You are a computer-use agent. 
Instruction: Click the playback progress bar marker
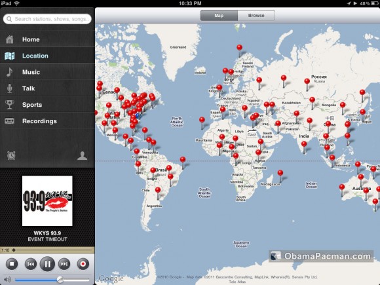pyautogui.click(x=14, y=250)
